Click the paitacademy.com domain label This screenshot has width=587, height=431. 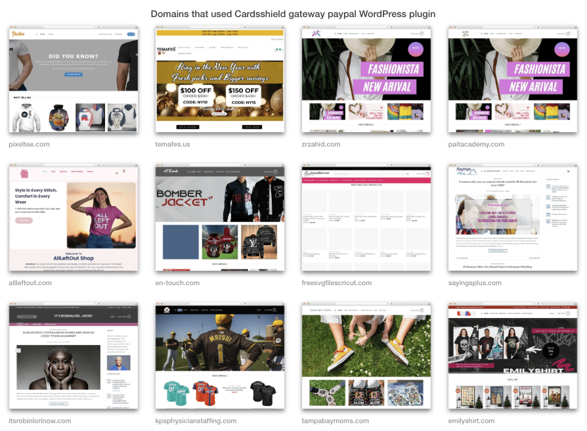(476, 144)
